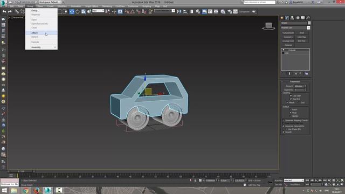
Task: Switch to the Hierarchy panel tab icon
Action: click(x=292, y=18)
